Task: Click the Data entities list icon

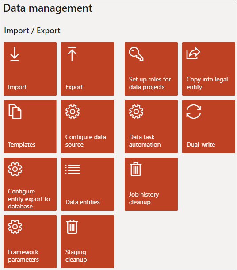Action: point(73,169)
